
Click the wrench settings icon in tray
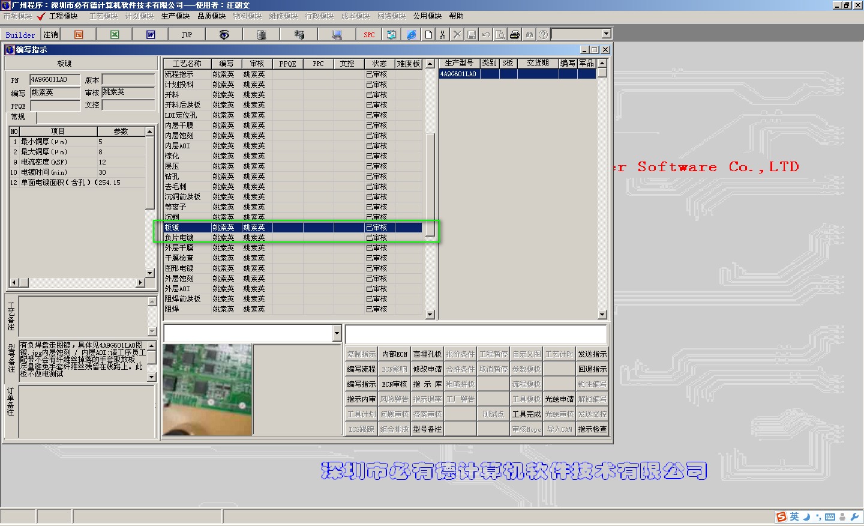pyautogui.click(x=855, y=517)
